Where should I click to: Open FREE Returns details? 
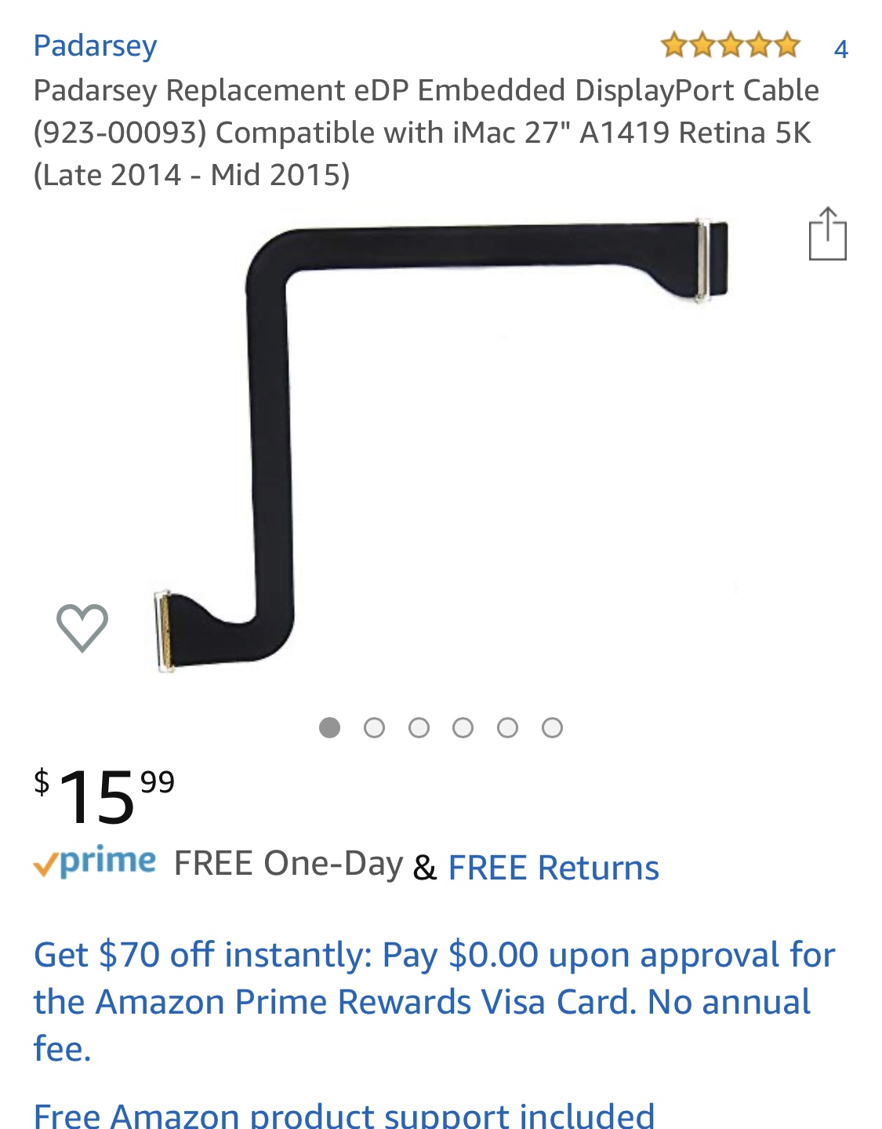(x=554, y=868)
